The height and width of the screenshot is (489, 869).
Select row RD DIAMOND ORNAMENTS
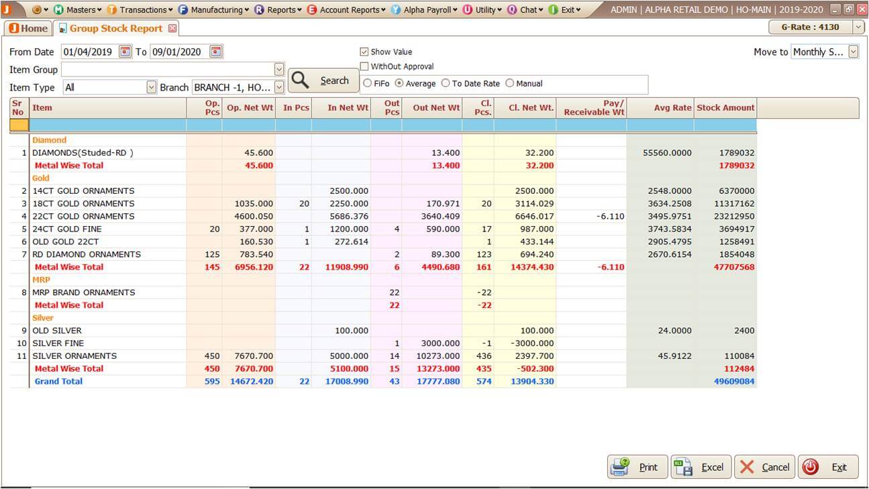[x=382, y=255]
